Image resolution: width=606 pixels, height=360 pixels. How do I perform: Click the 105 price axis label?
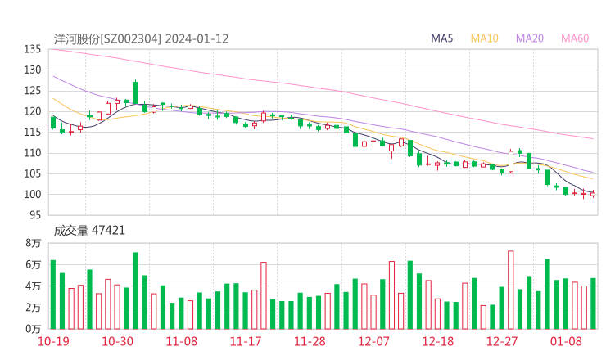coord(33,173)
